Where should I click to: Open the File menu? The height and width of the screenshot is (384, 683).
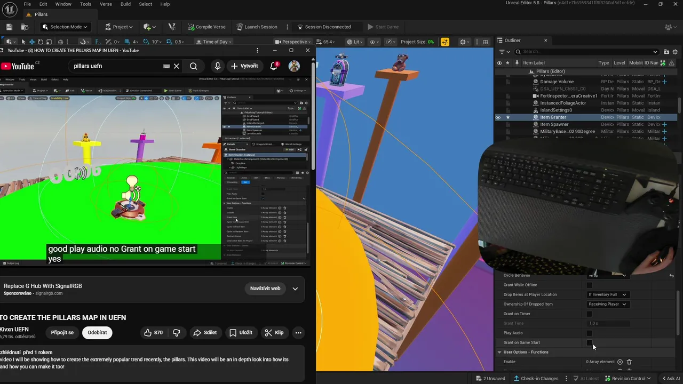(27, 4)
